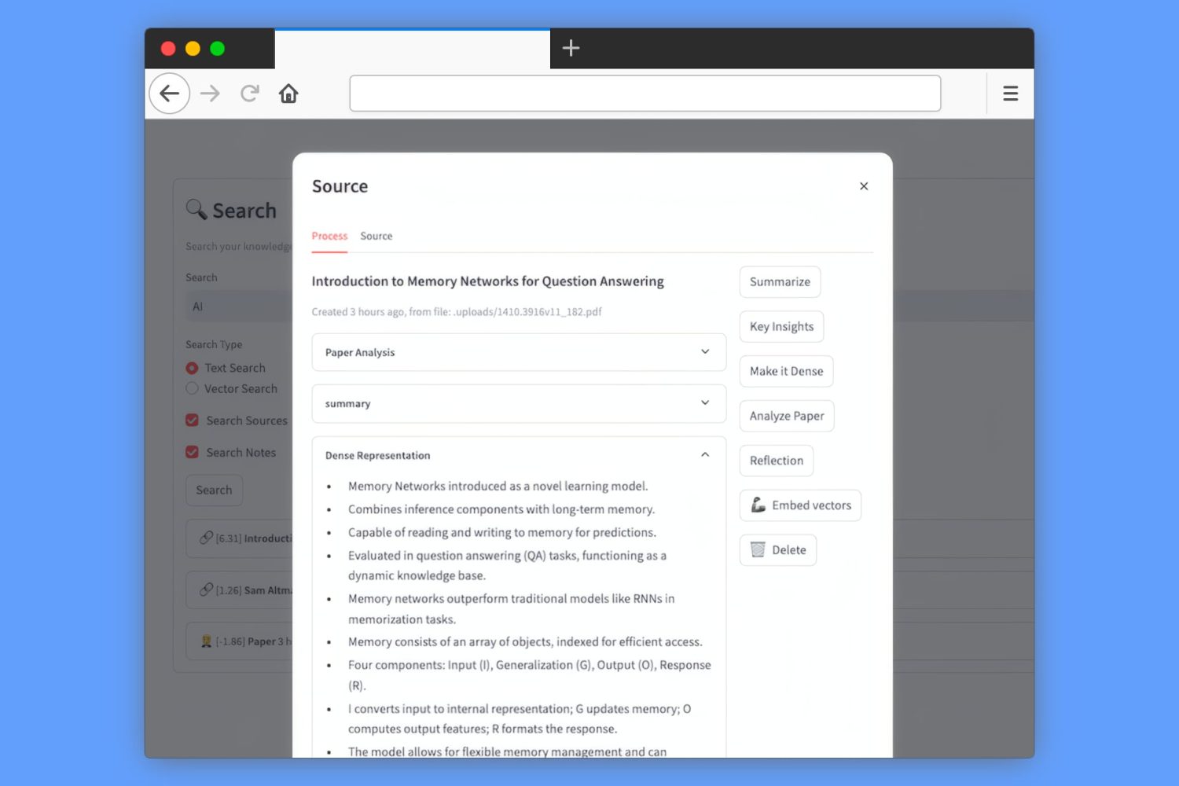This screenshot has width=1179, height=786.
Task: Click the browser forward arrow
Action: pyautogui.click(x=210, y=94)
